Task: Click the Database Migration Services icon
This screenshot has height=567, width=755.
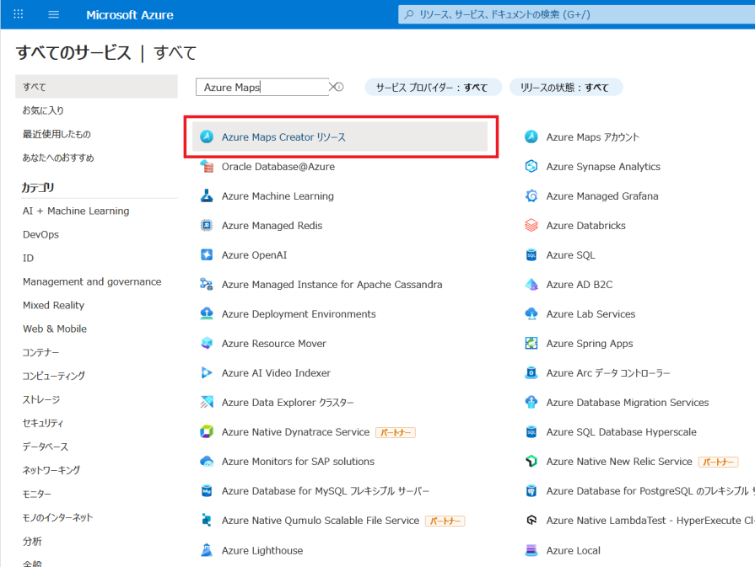Action: point(531,402)
